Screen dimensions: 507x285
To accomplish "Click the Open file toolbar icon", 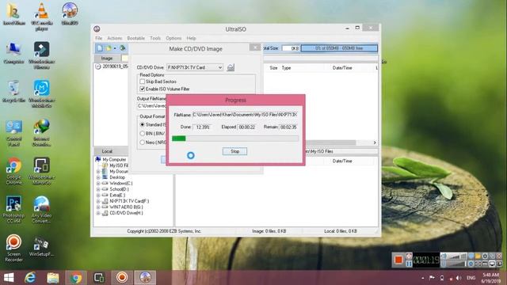I will pyautogui.click(x=109, y=48).
